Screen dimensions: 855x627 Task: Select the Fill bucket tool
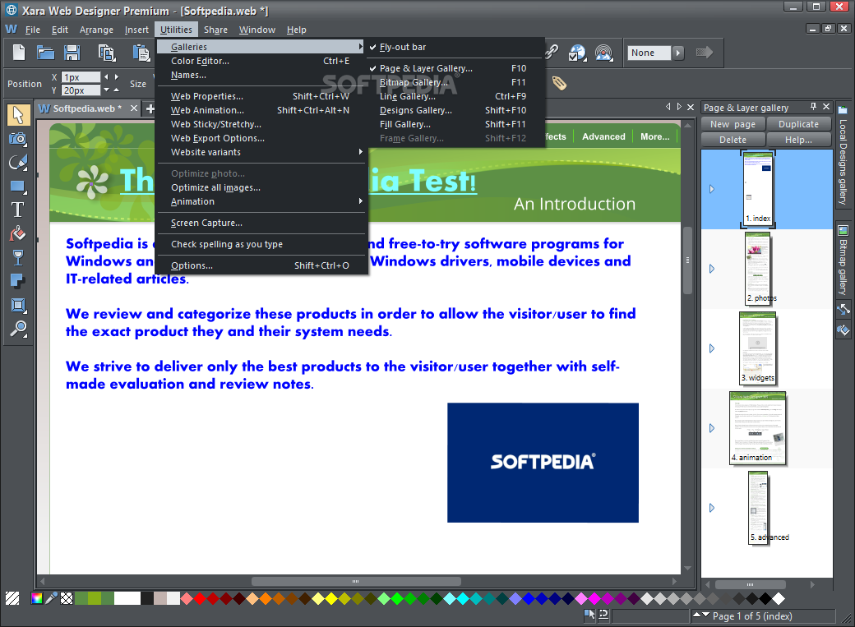18,234
